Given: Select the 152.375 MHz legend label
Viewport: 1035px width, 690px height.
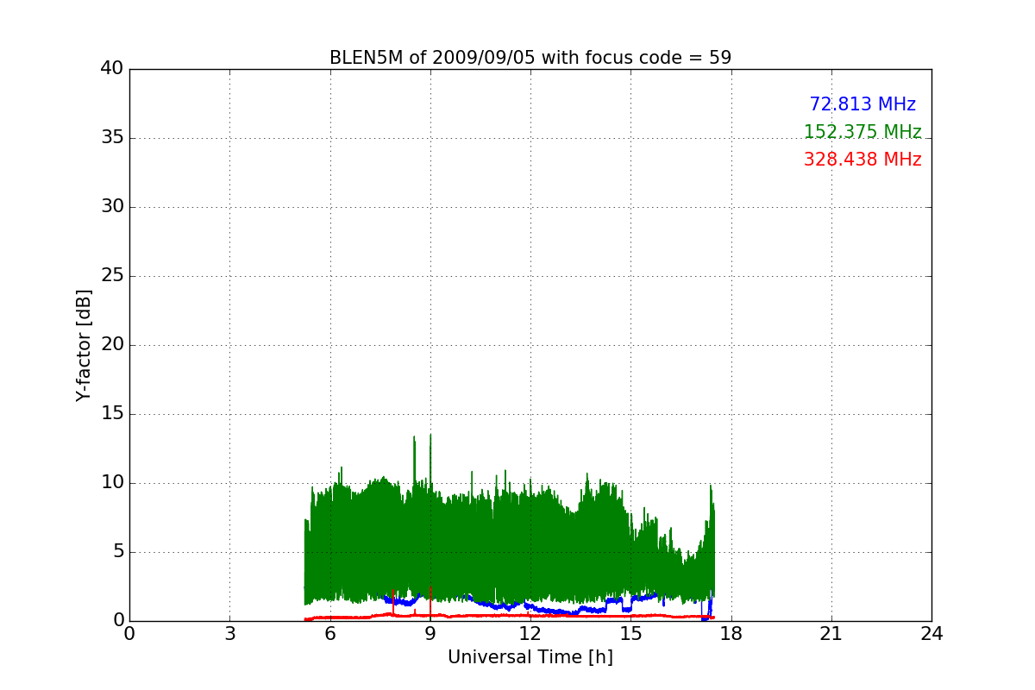Looking at the screenshot, I should (862, 132).
